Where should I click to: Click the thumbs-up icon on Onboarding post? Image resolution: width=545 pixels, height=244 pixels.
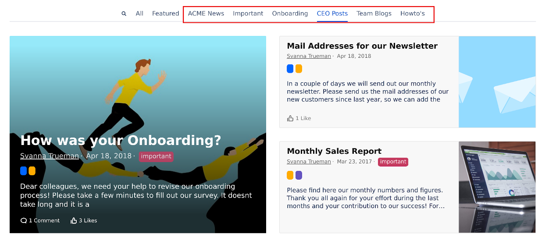pos(74,221)
